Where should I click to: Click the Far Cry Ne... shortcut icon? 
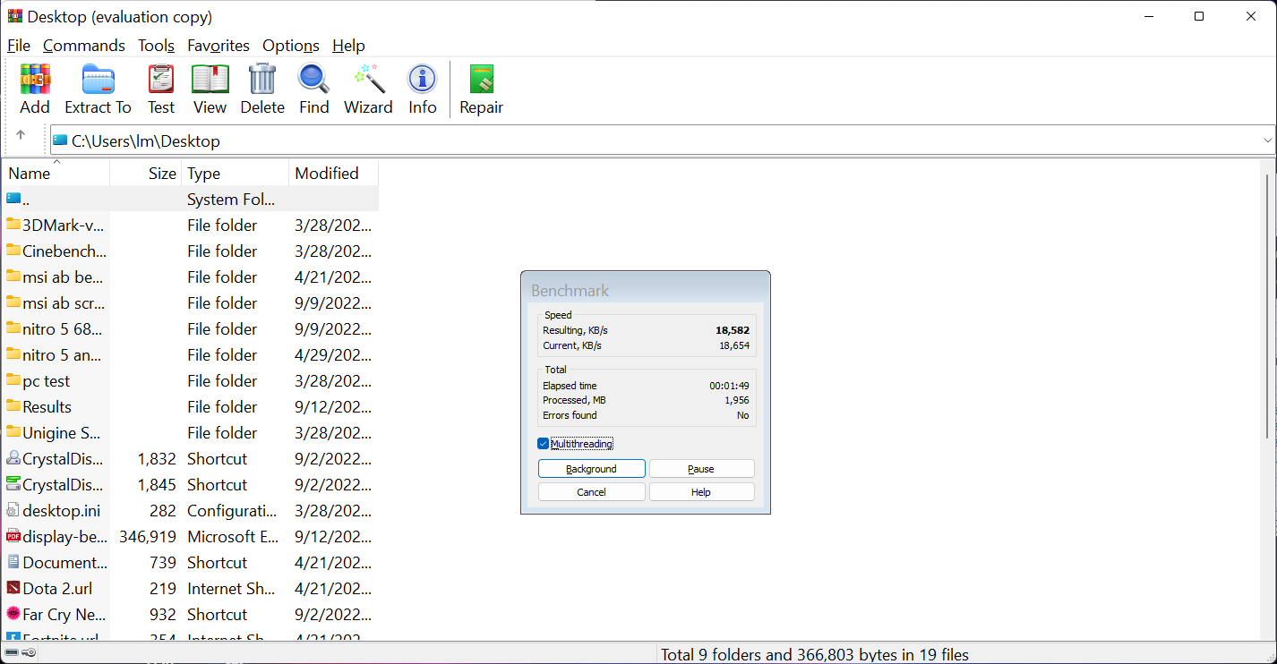(x=13, y=614)
